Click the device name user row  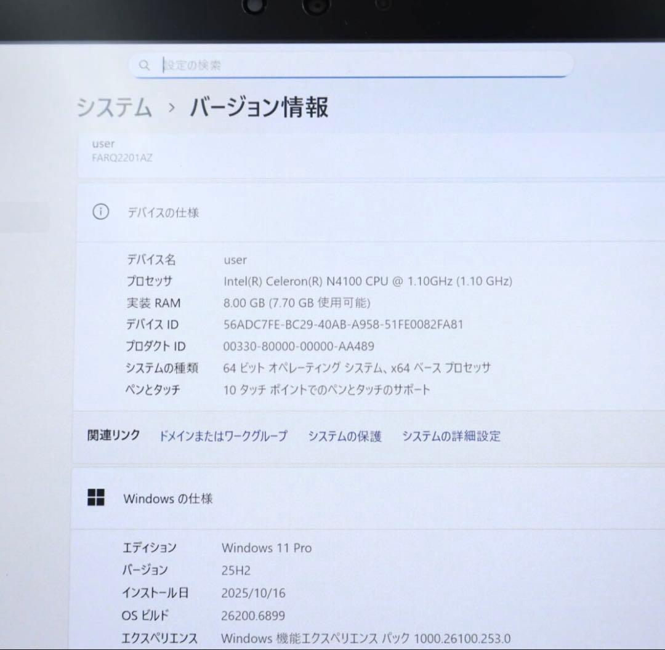coord(235,260)
